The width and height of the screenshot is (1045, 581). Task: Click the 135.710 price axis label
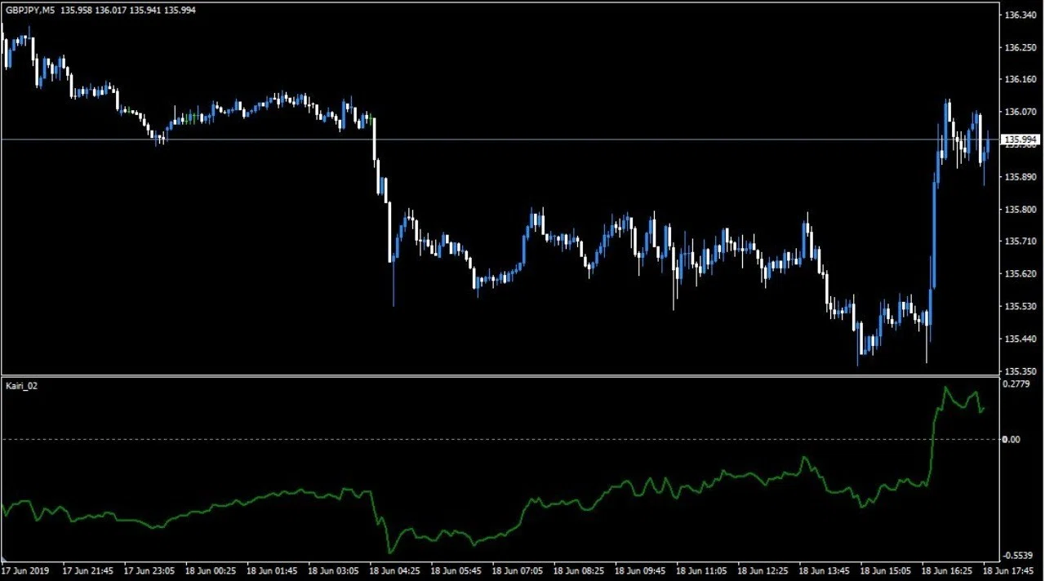(x=1020, y=242)
